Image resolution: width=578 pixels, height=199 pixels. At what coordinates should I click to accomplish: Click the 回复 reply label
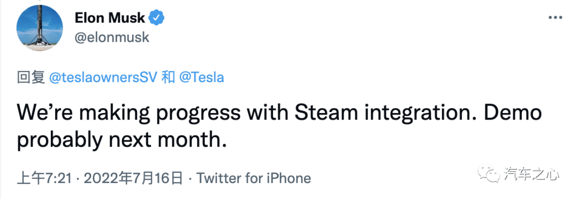click(31, 78)
